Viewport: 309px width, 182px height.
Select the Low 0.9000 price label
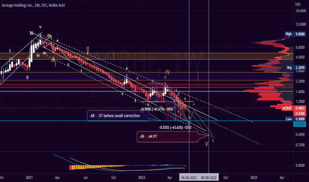click(296, 119)
